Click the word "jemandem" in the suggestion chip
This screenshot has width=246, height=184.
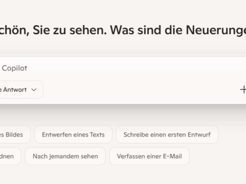pos(61,156)
